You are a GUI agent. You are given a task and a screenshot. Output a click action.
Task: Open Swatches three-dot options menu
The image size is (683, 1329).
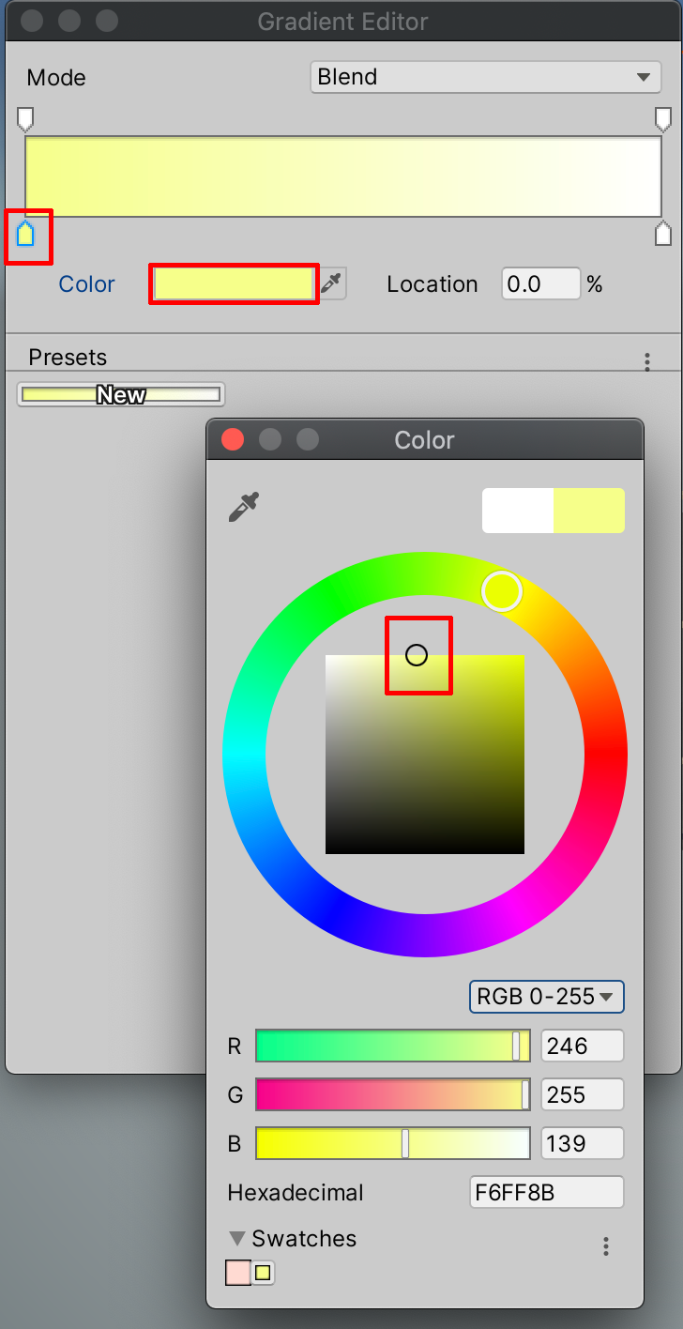[606, 1246]
